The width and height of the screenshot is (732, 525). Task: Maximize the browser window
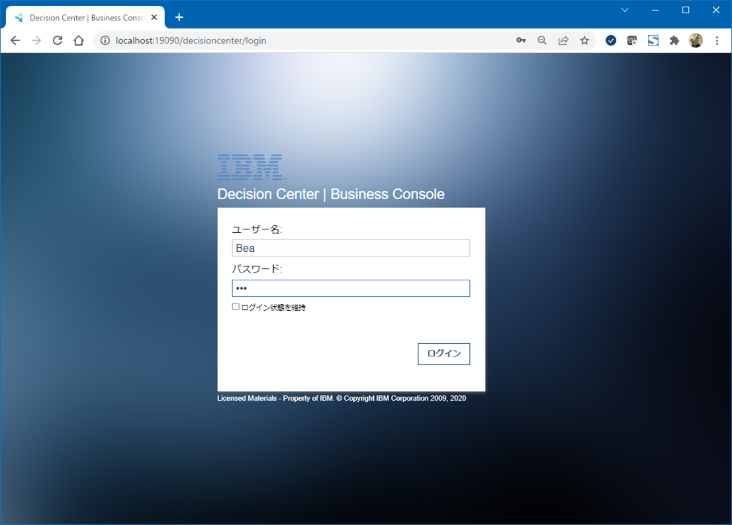(x=686, y=10)
